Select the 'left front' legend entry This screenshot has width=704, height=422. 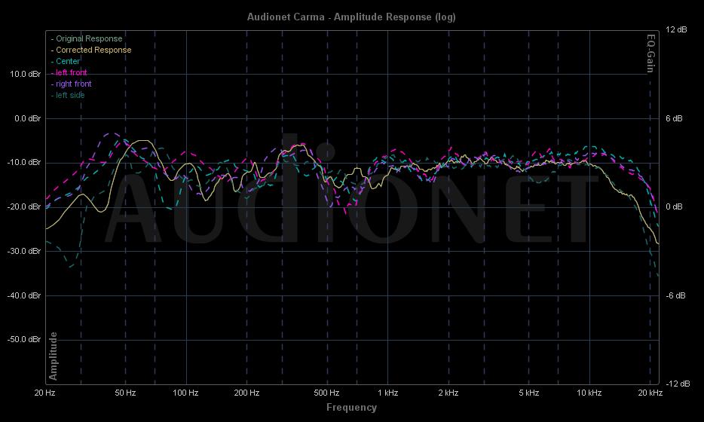pos(69,72)
